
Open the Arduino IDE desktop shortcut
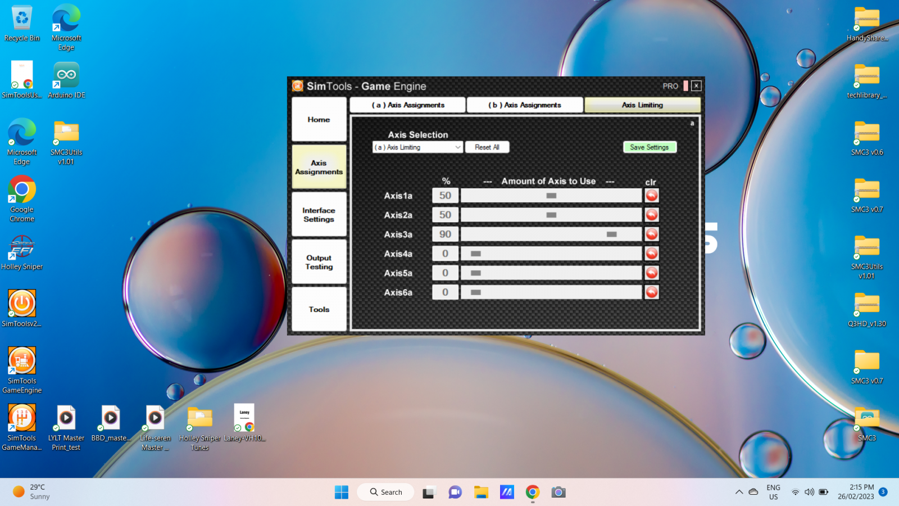66,80
